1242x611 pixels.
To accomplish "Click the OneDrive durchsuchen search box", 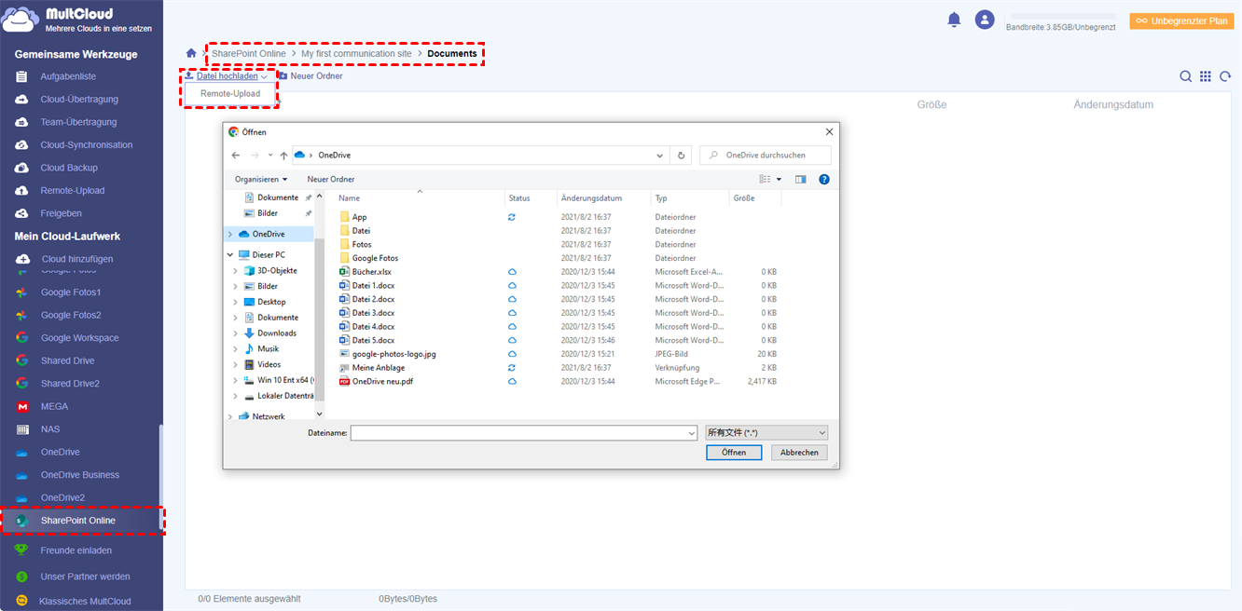I will pyautogui.click(x=766, y=156).
